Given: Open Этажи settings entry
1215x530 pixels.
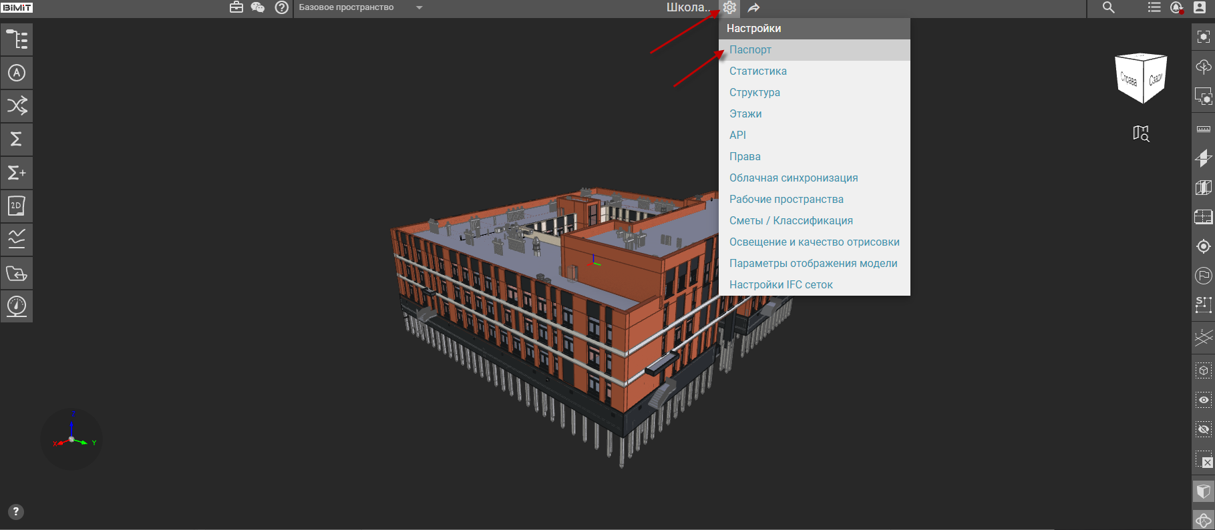Looking at the screenshot, I should click(814, 114).
